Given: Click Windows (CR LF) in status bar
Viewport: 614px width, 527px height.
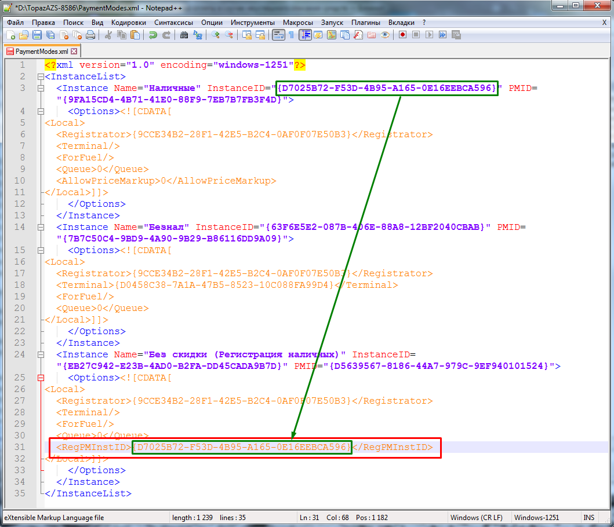Looking at the screenshot, I should 476,517.
